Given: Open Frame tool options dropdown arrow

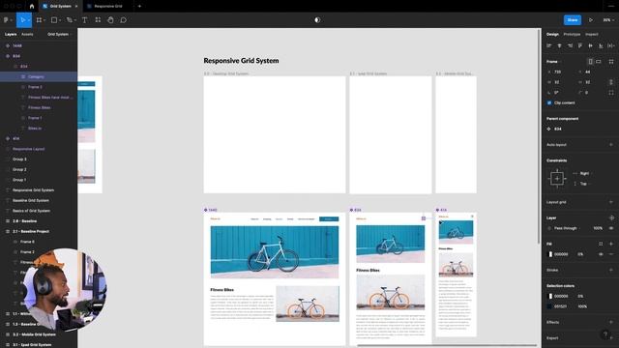Looking at the screenshot, I should 44,20.
